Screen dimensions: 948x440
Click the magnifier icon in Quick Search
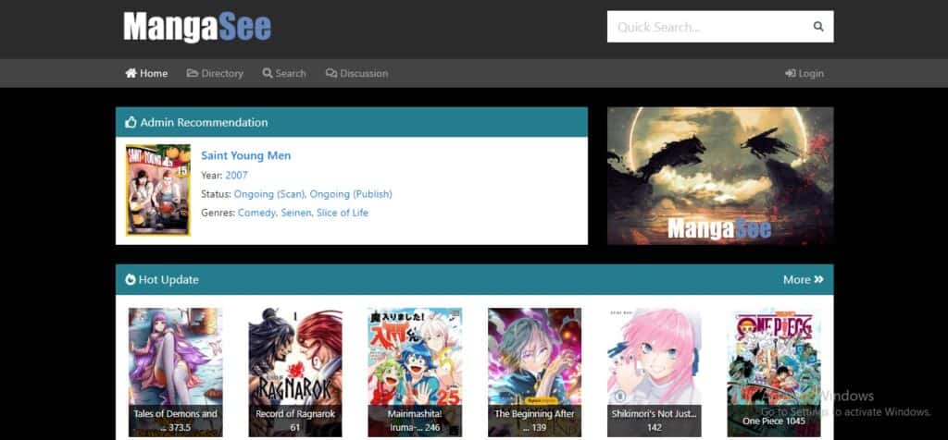818,27
